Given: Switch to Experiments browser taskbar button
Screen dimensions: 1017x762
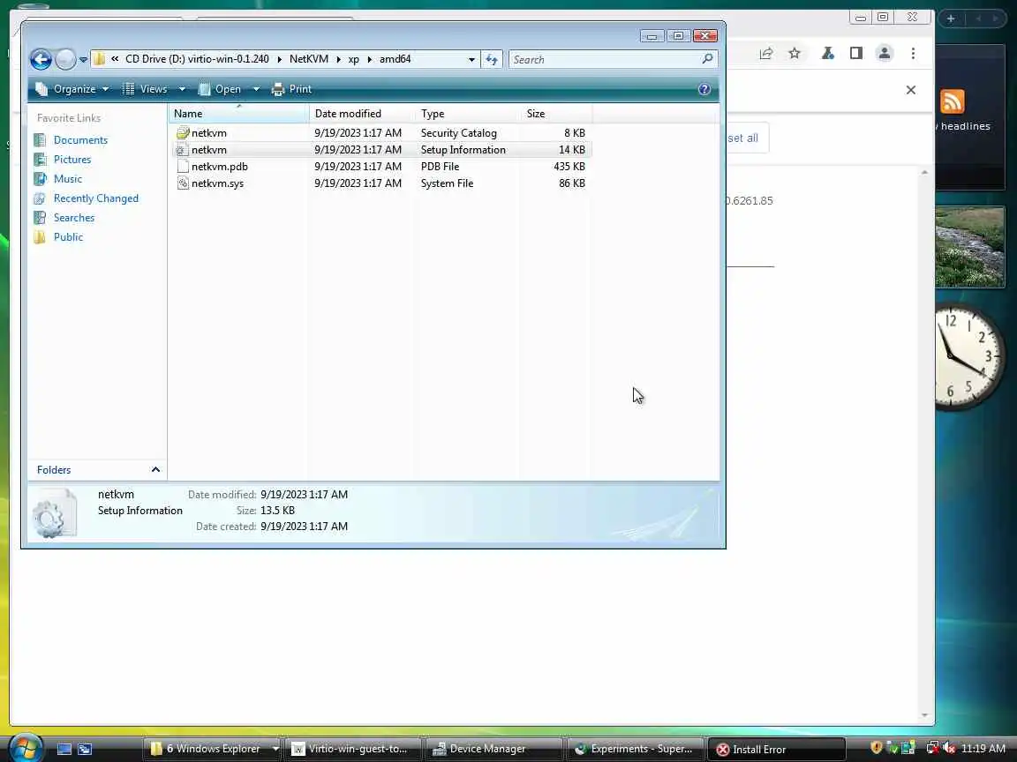Looking at the screenshot, I should (636, 749).
